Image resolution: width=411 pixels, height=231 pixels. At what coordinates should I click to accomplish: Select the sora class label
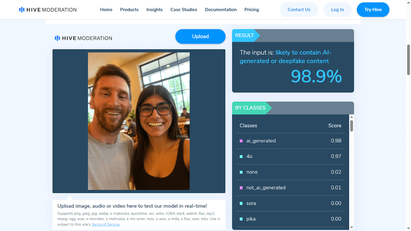[x=251, y=203]
